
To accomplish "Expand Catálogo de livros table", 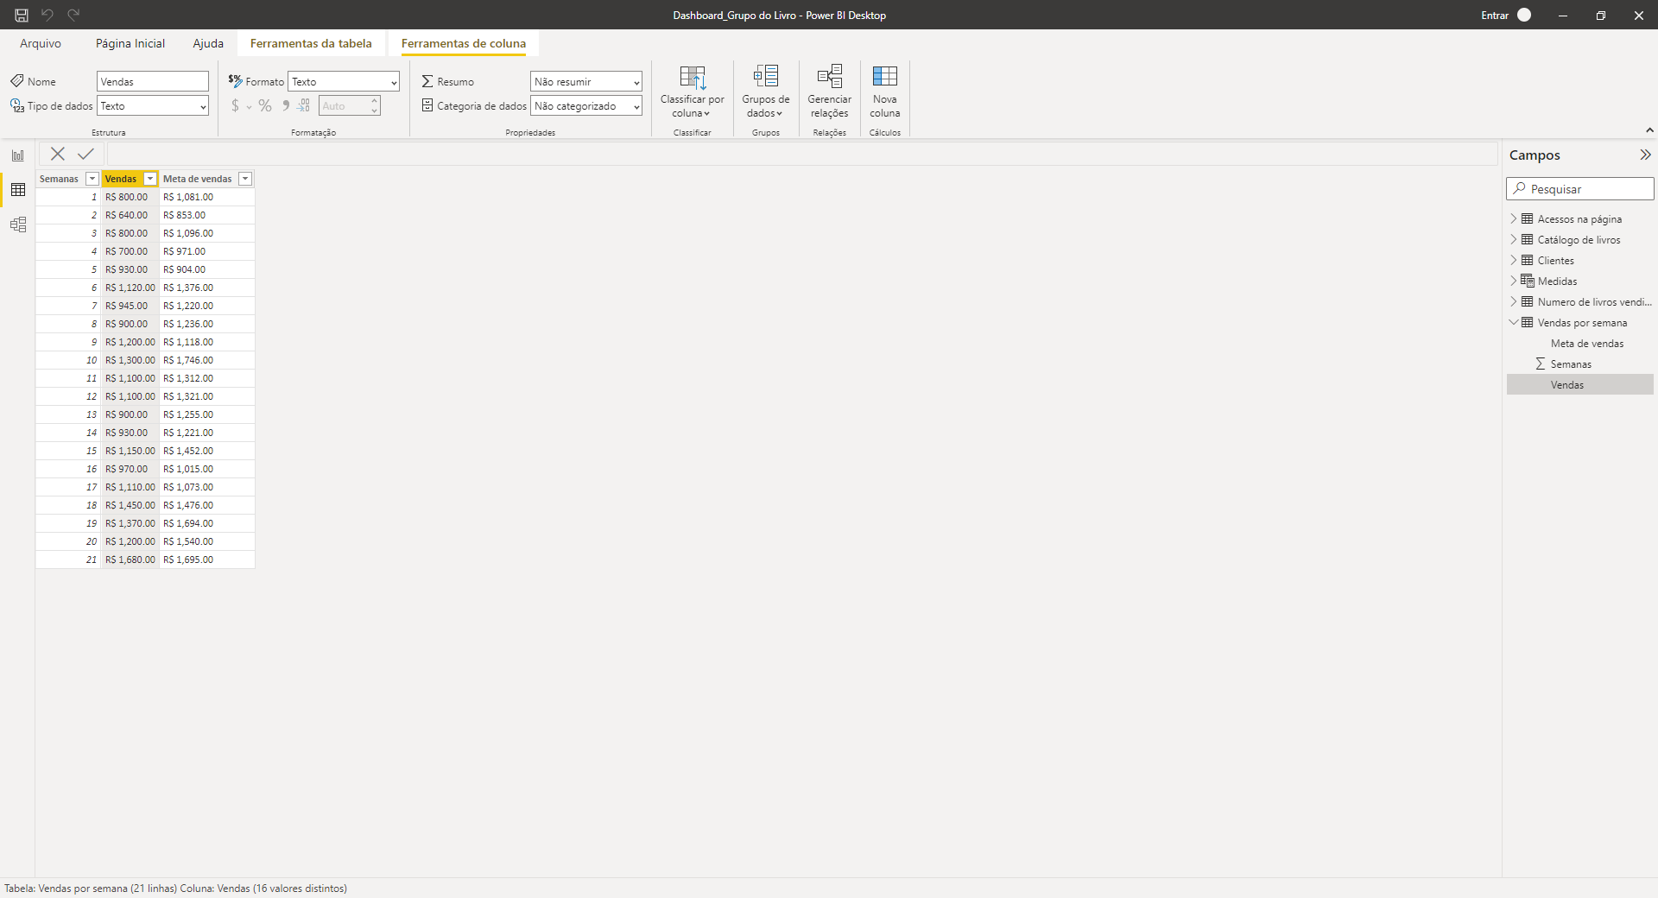I will coord(1514,239).
